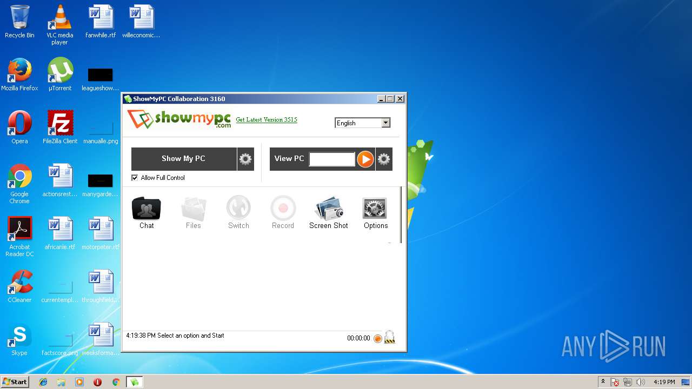Open the volume speaker tray icon
This screenshot has width=692, height=389.
click(641, 382)
